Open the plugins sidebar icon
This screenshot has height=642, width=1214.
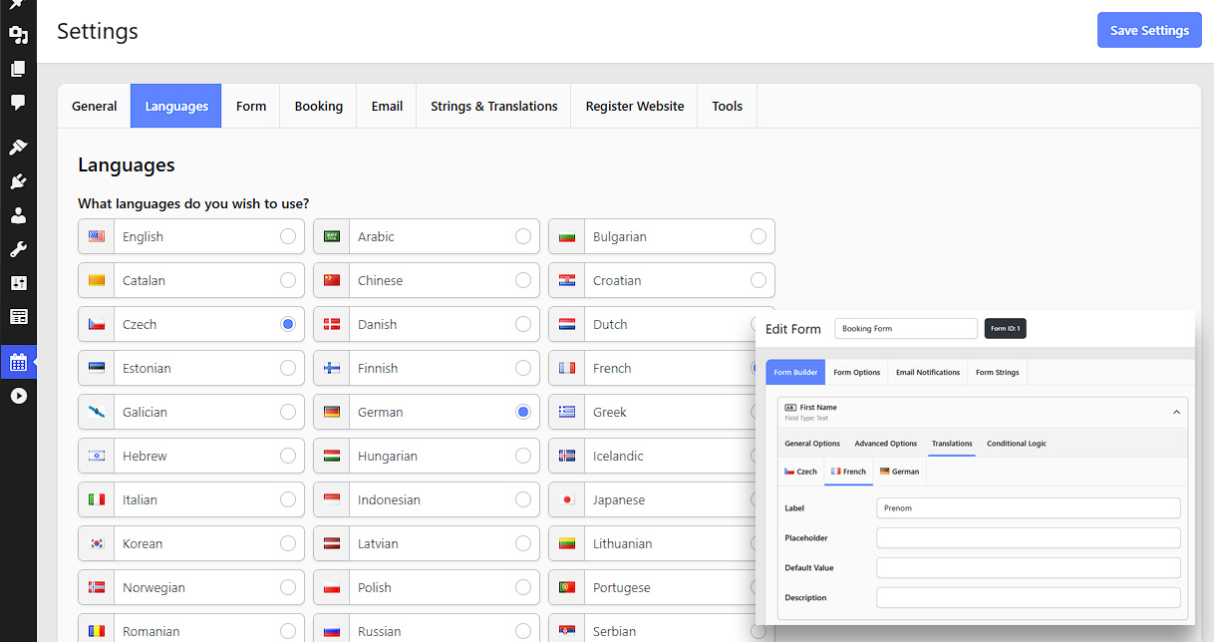pos(18,181)
